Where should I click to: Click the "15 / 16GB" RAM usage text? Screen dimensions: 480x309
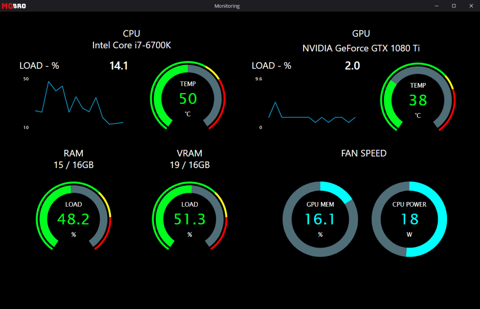coord(74,165)
